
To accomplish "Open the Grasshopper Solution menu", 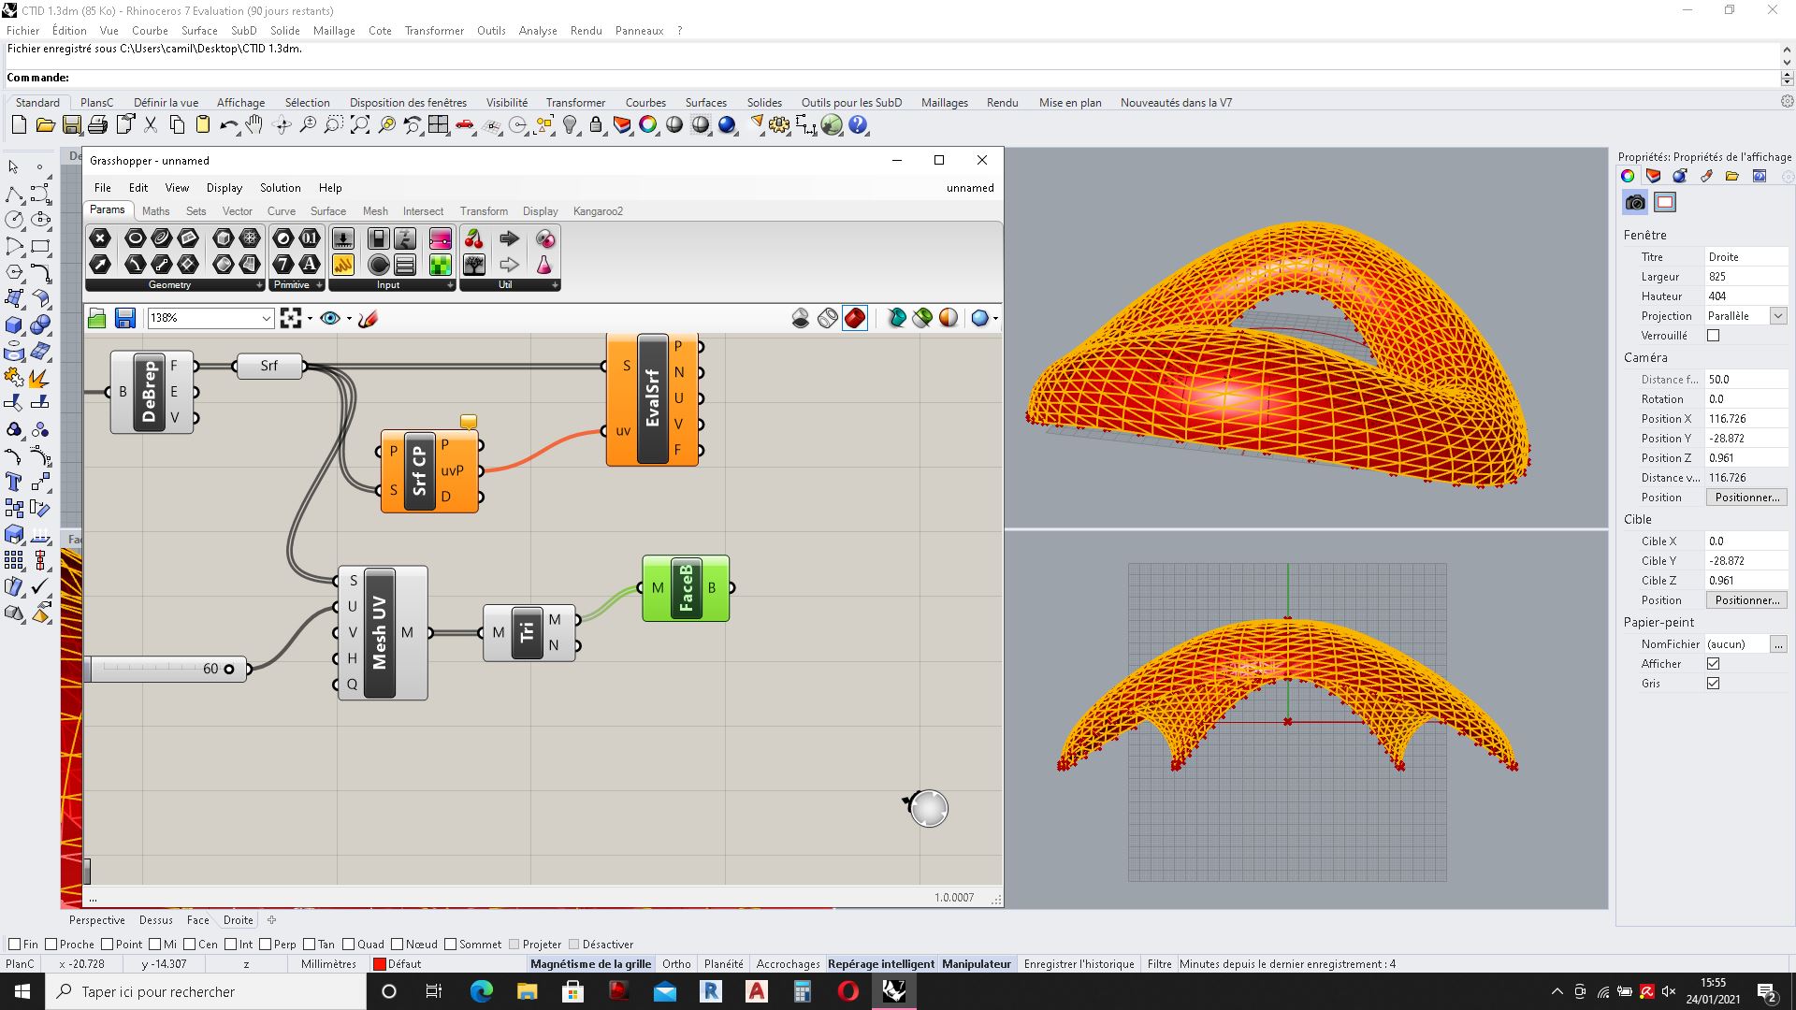I will [280, 188].
